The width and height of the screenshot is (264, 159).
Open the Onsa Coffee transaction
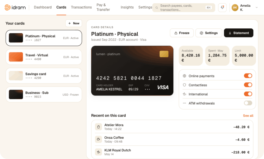click(x=172, y=139)
